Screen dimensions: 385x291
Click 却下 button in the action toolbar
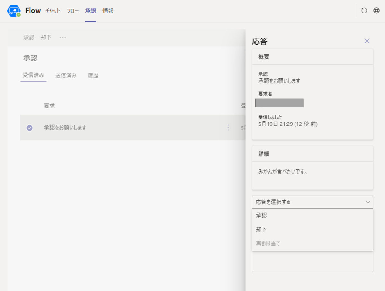pos(46,38)
